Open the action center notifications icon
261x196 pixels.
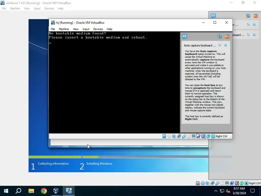pyautogui.click(x=253, y=191)
